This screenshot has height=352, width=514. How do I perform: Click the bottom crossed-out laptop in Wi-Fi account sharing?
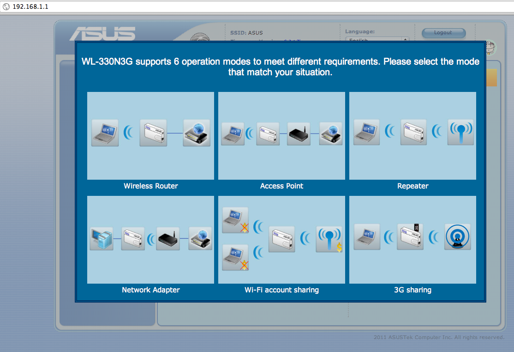235,257
